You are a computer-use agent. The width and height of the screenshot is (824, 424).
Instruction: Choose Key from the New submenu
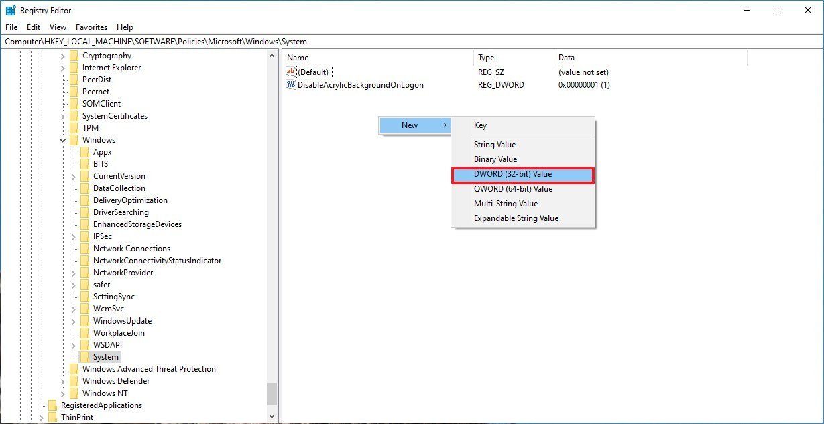(x=480, y=125)
